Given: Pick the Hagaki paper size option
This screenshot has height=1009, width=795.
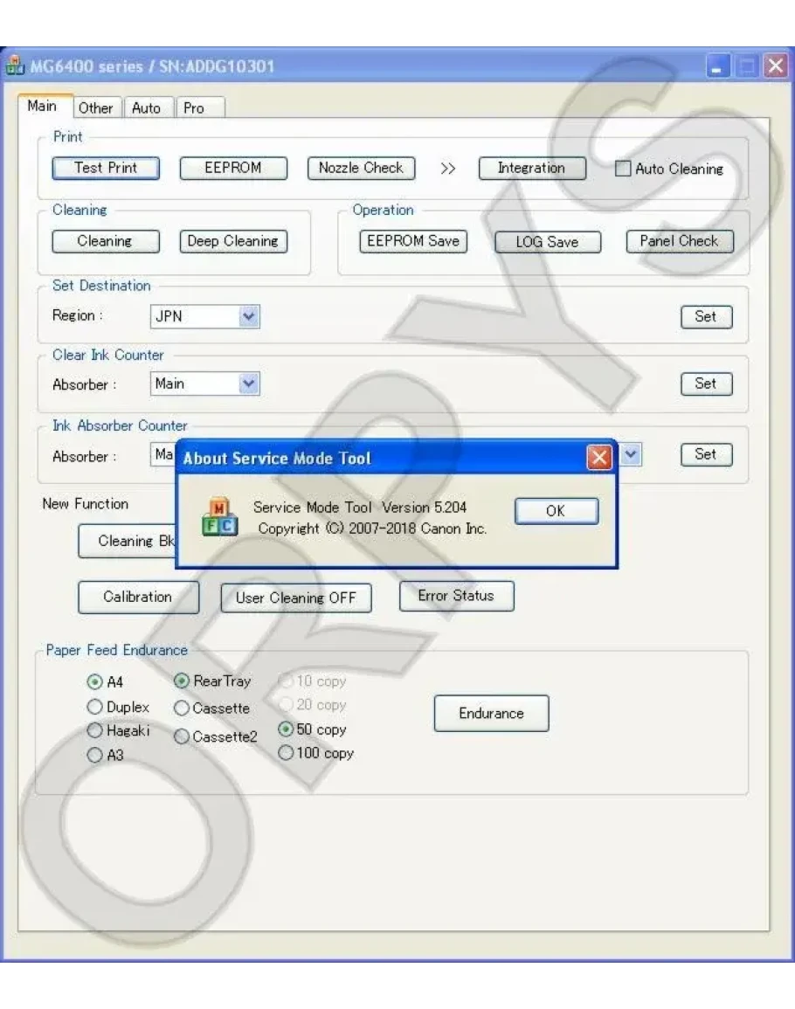Looking at the screenshot, I should click(x=94, y=731).
